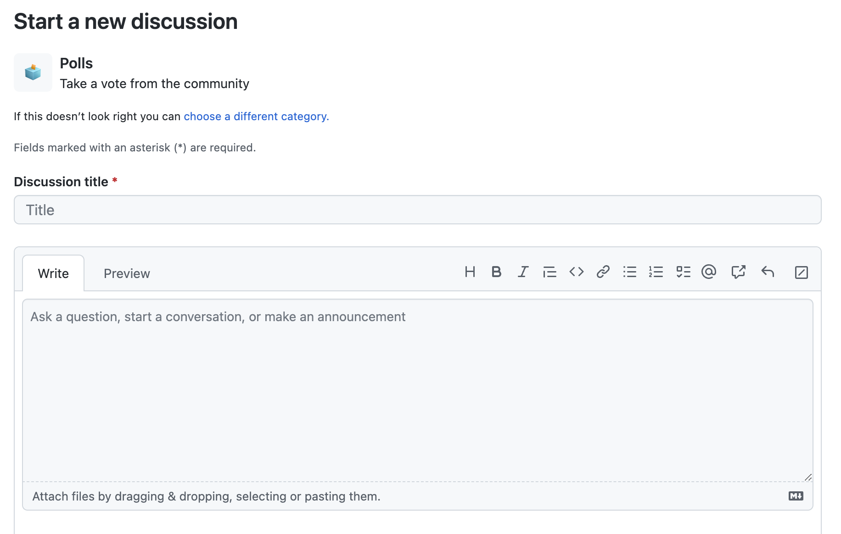This screenshot has height=534, width=841.
Task: Select the Write tab
Action: coord(53,273)
